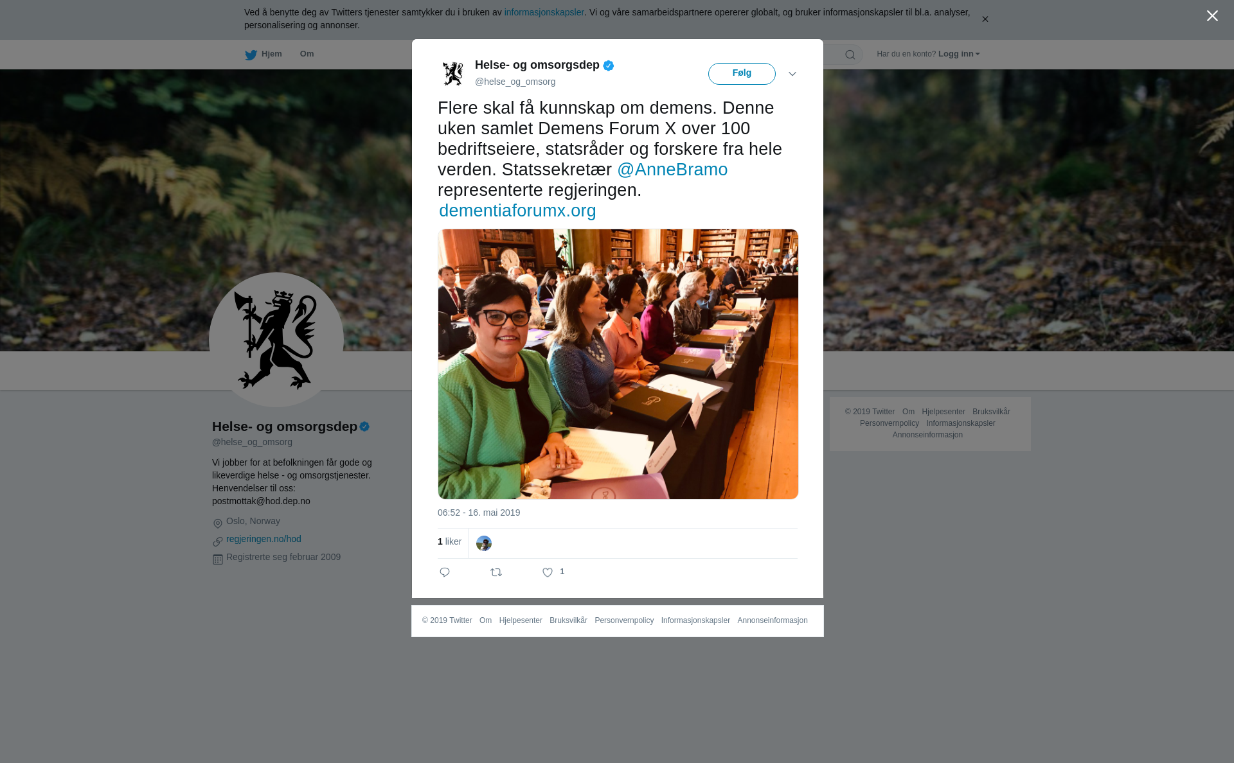
Task: Open the regjeringen.no/hod profile link
Action: tap(264, 539)
